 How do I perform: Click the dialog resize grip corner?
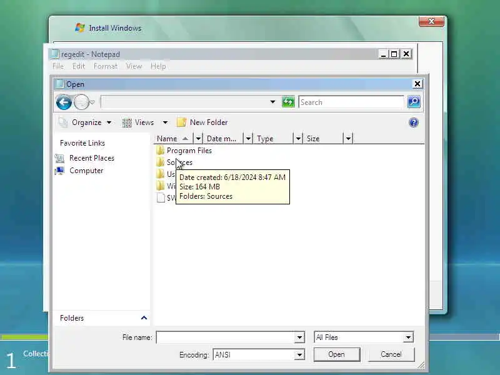click(x=421, y=365)
